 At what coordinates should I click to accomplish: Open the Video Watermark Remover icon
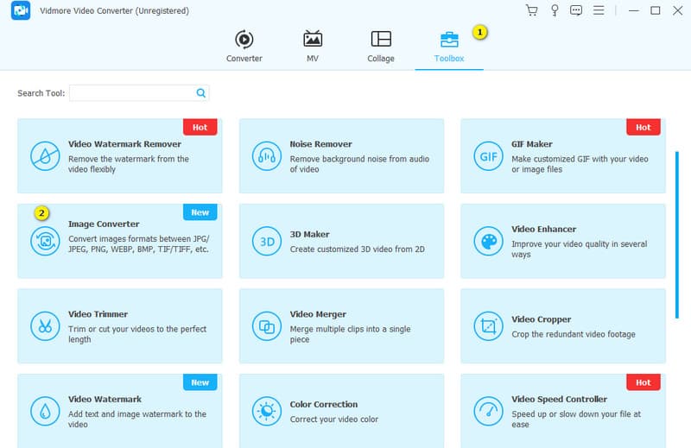coord(43,156)
